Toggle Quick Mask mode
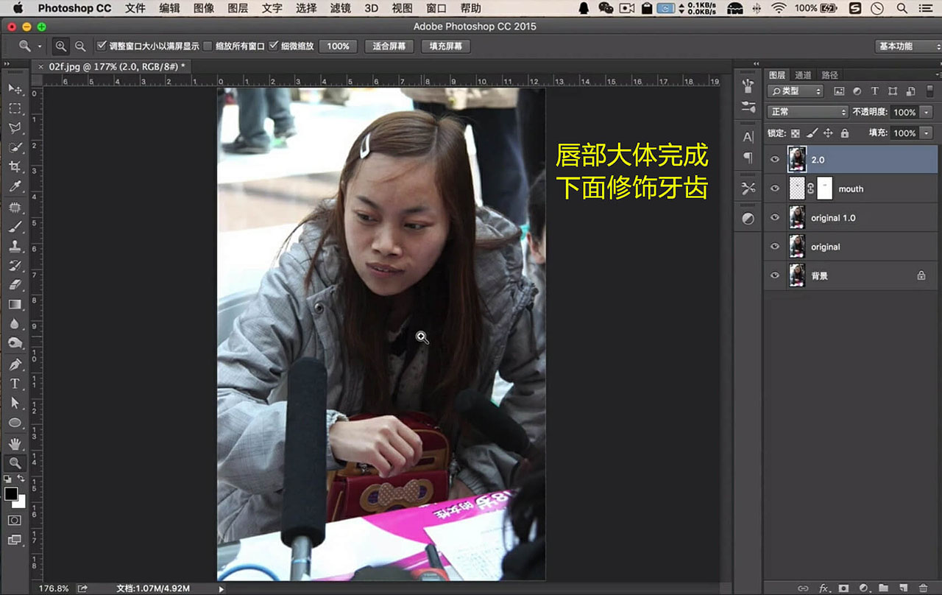942x595 pixels. [x=15, y=520]
